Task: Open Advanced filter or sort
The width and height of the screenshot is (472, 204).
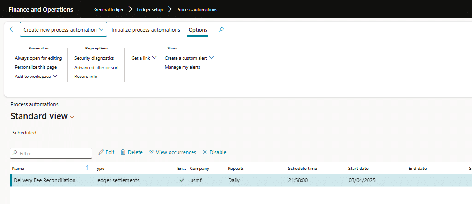Action: tap(96, 68)
